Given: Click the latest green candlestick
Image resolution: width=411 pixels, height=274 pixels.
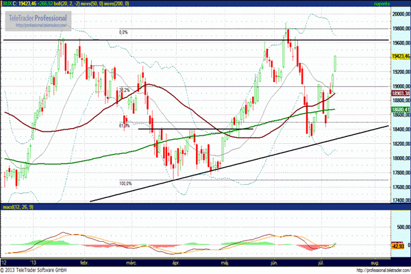Looking at the screenshot, I should (335, 64).
